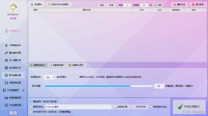Enable the 原图为webp格式 checkbox
This screenshot has height=116, width=208.
[77, 77]
